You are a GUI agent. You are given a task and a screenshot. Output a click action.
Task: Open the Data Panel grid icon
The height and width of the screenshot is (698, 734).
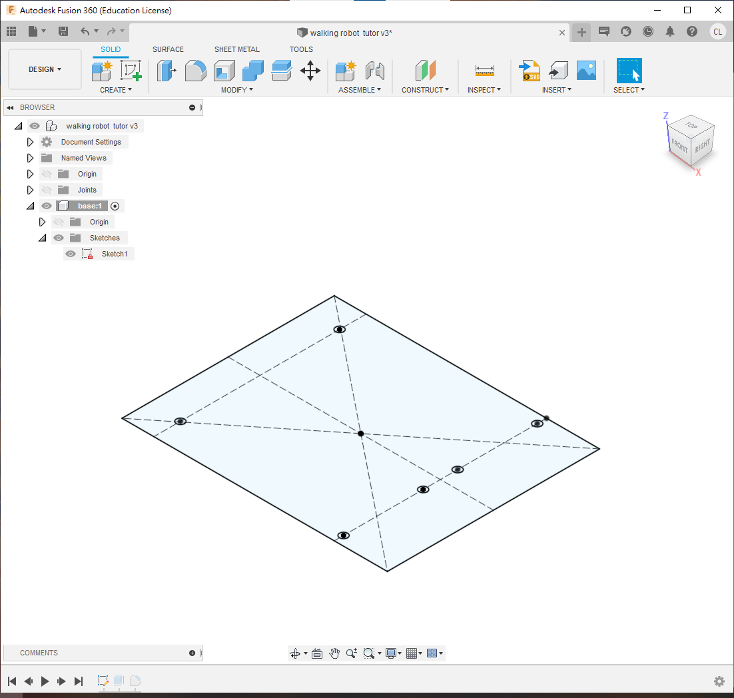click(x=11, y=31)
